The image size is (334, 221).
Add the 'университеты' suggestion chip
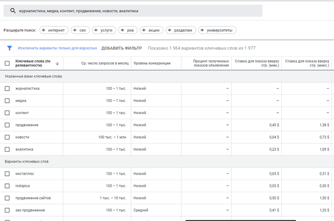218,30
